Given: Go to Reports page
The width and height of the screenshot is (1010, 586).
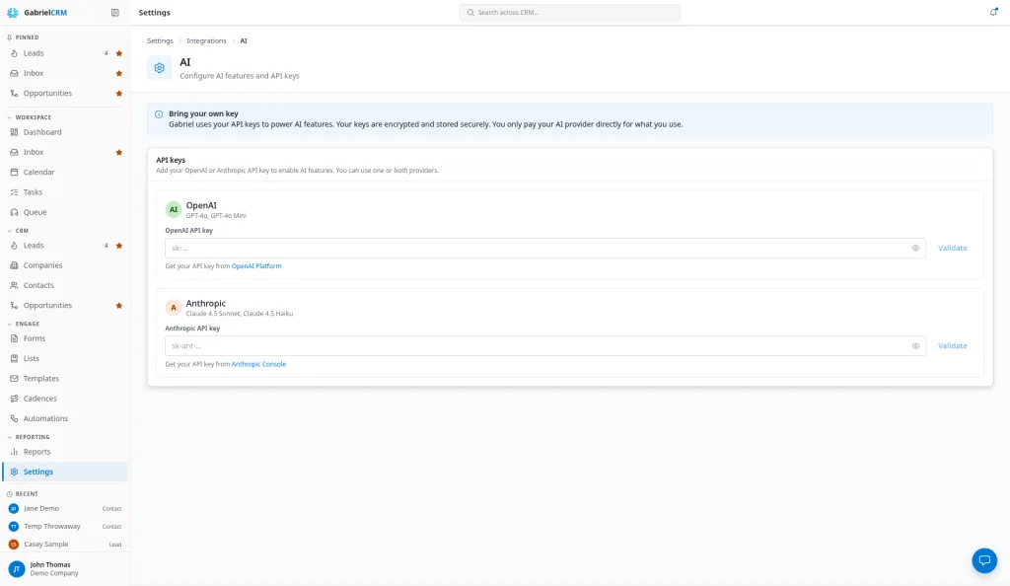Looking at the screenshot, I should click(x=64, y=452).
